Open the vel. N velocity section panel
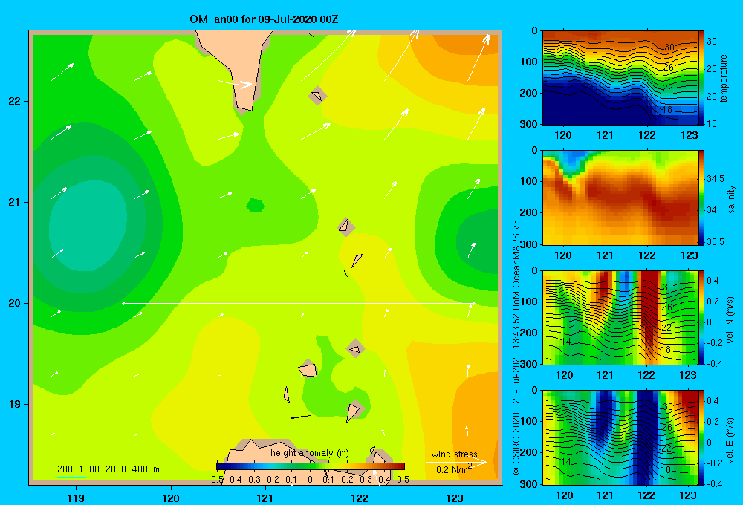This screenshot has height=505, width=743. 620,317
